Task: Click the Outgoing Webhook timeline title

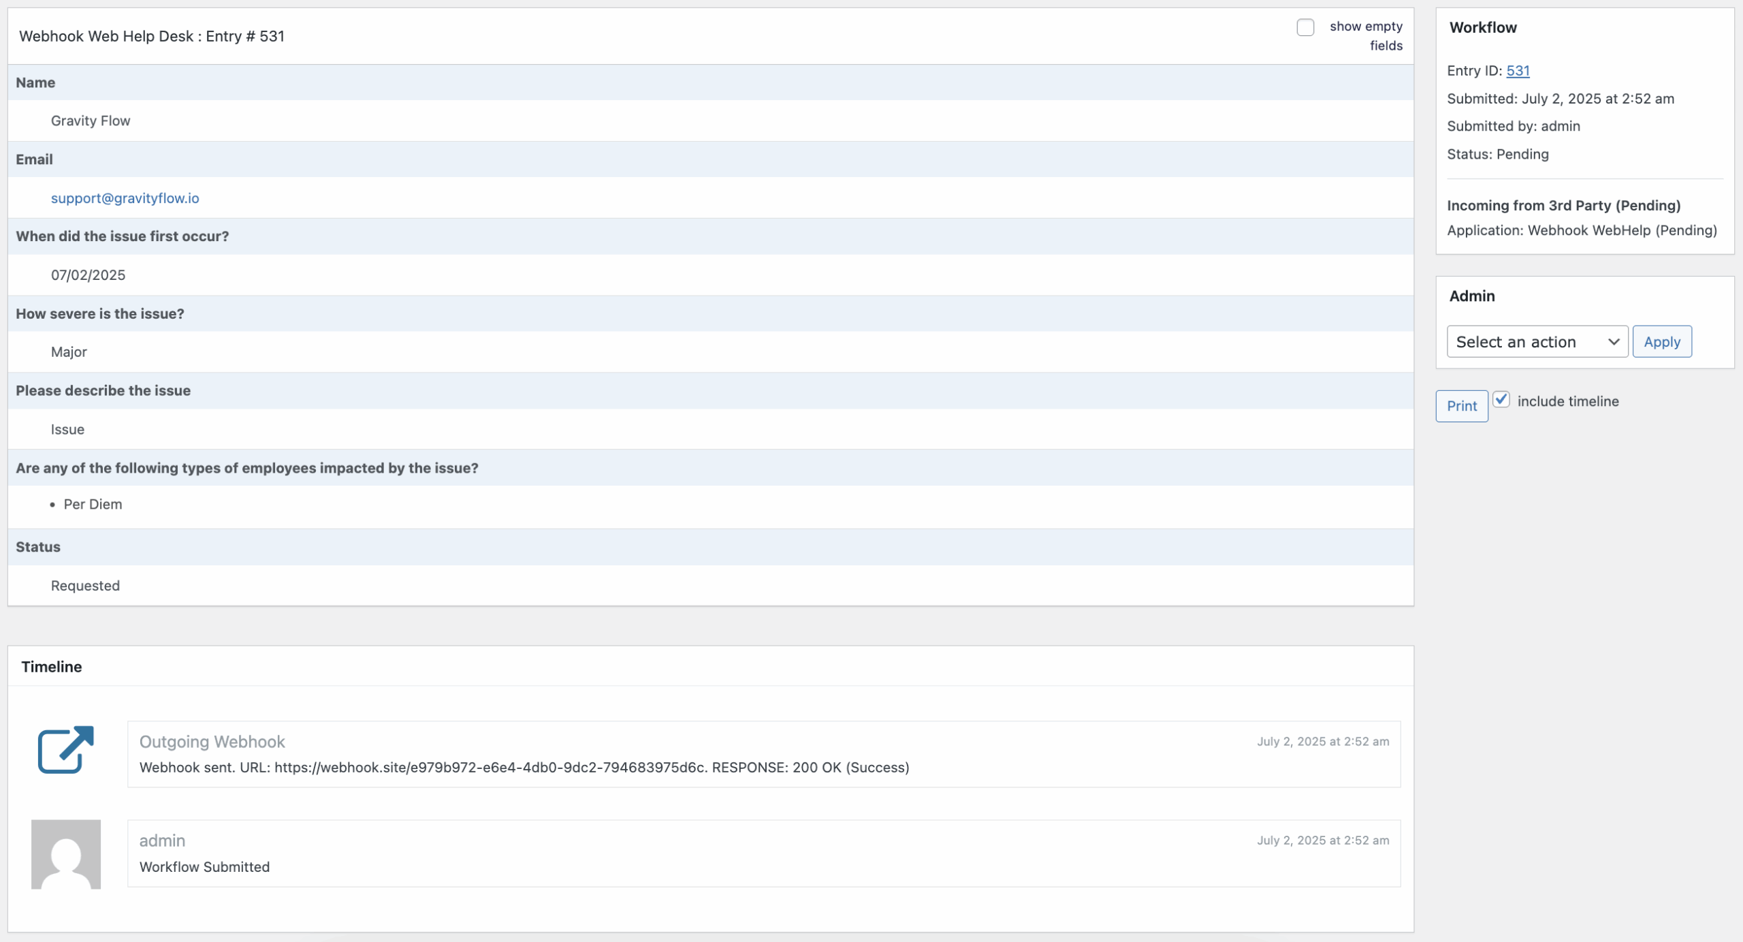Action: pos(212,742)
